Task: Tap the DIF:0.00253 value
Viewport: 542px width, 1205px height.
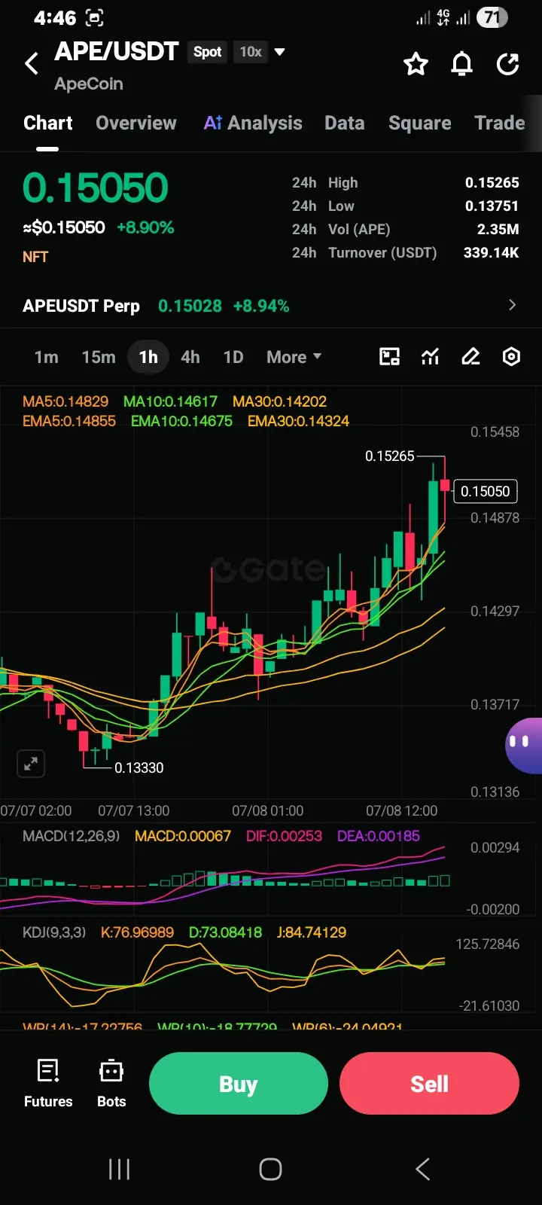Action: (284, 836)
